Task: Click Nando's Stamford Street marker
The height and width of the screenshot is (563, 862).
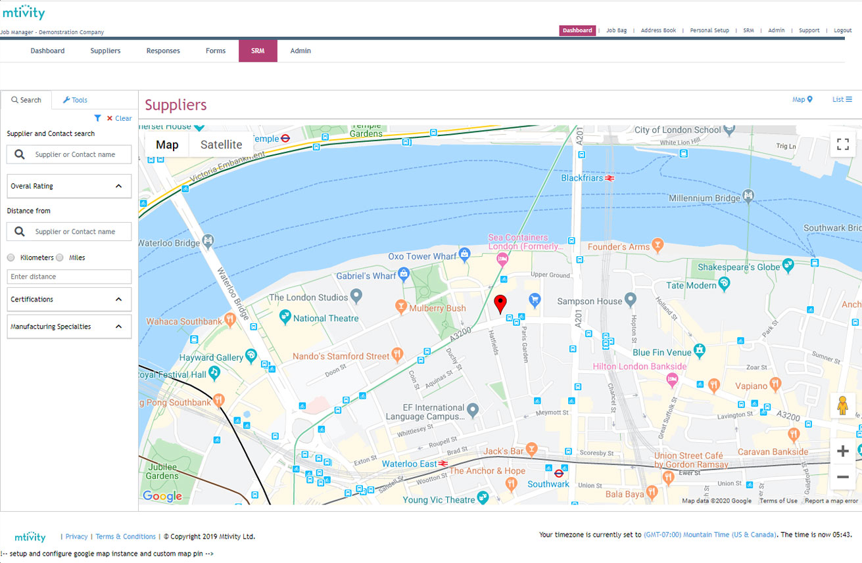Action: tap(397, 355)
